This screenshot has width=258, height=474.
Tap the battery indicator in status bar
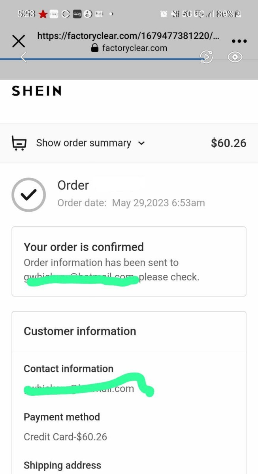[237, 14]
